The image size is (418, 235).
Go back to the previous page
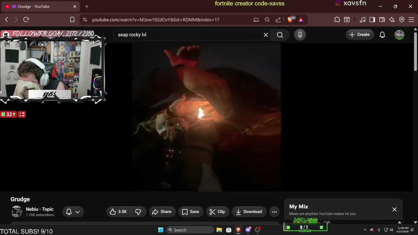(7, 20)
